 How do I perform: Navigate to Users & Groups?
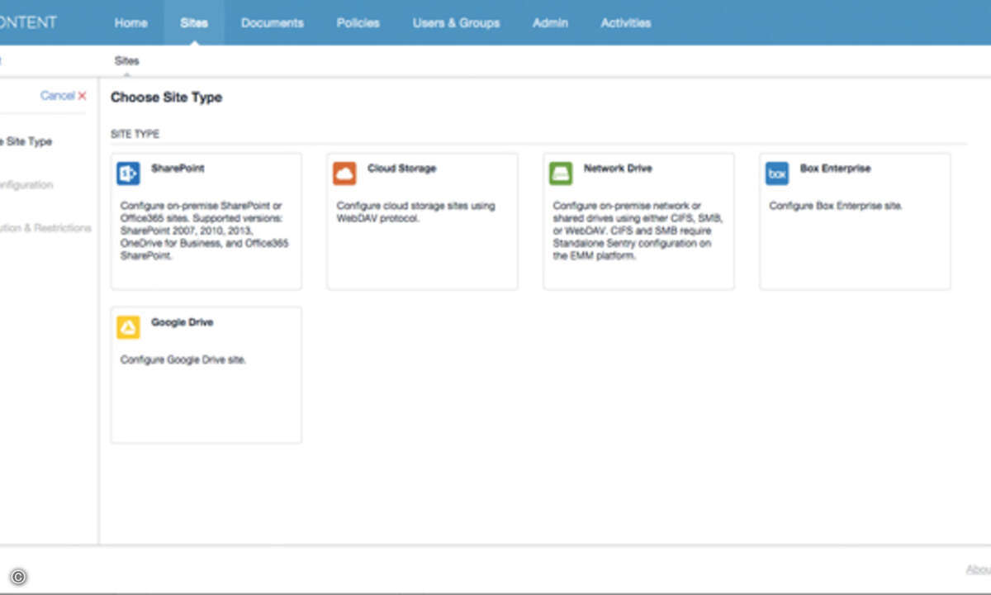click(x=457, y=23)
